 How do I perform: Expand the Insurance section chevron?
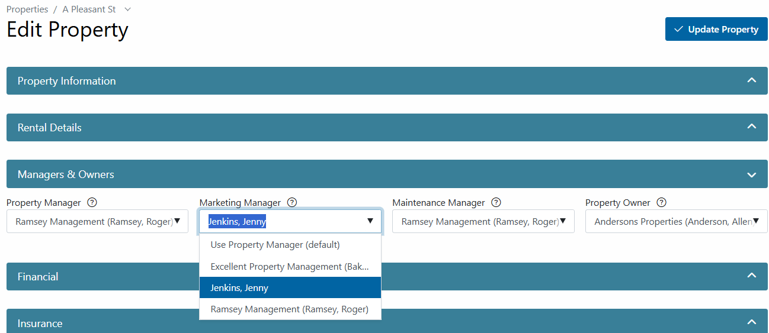click(752, 322)
